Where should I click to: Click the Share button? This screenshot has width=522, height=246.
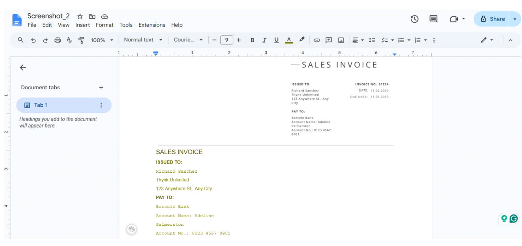(x=492, y=19)
